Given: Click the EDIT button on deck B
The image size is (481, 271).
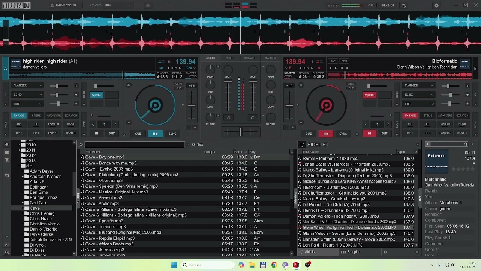Looking at the screenshot, I should coord(344,61).
